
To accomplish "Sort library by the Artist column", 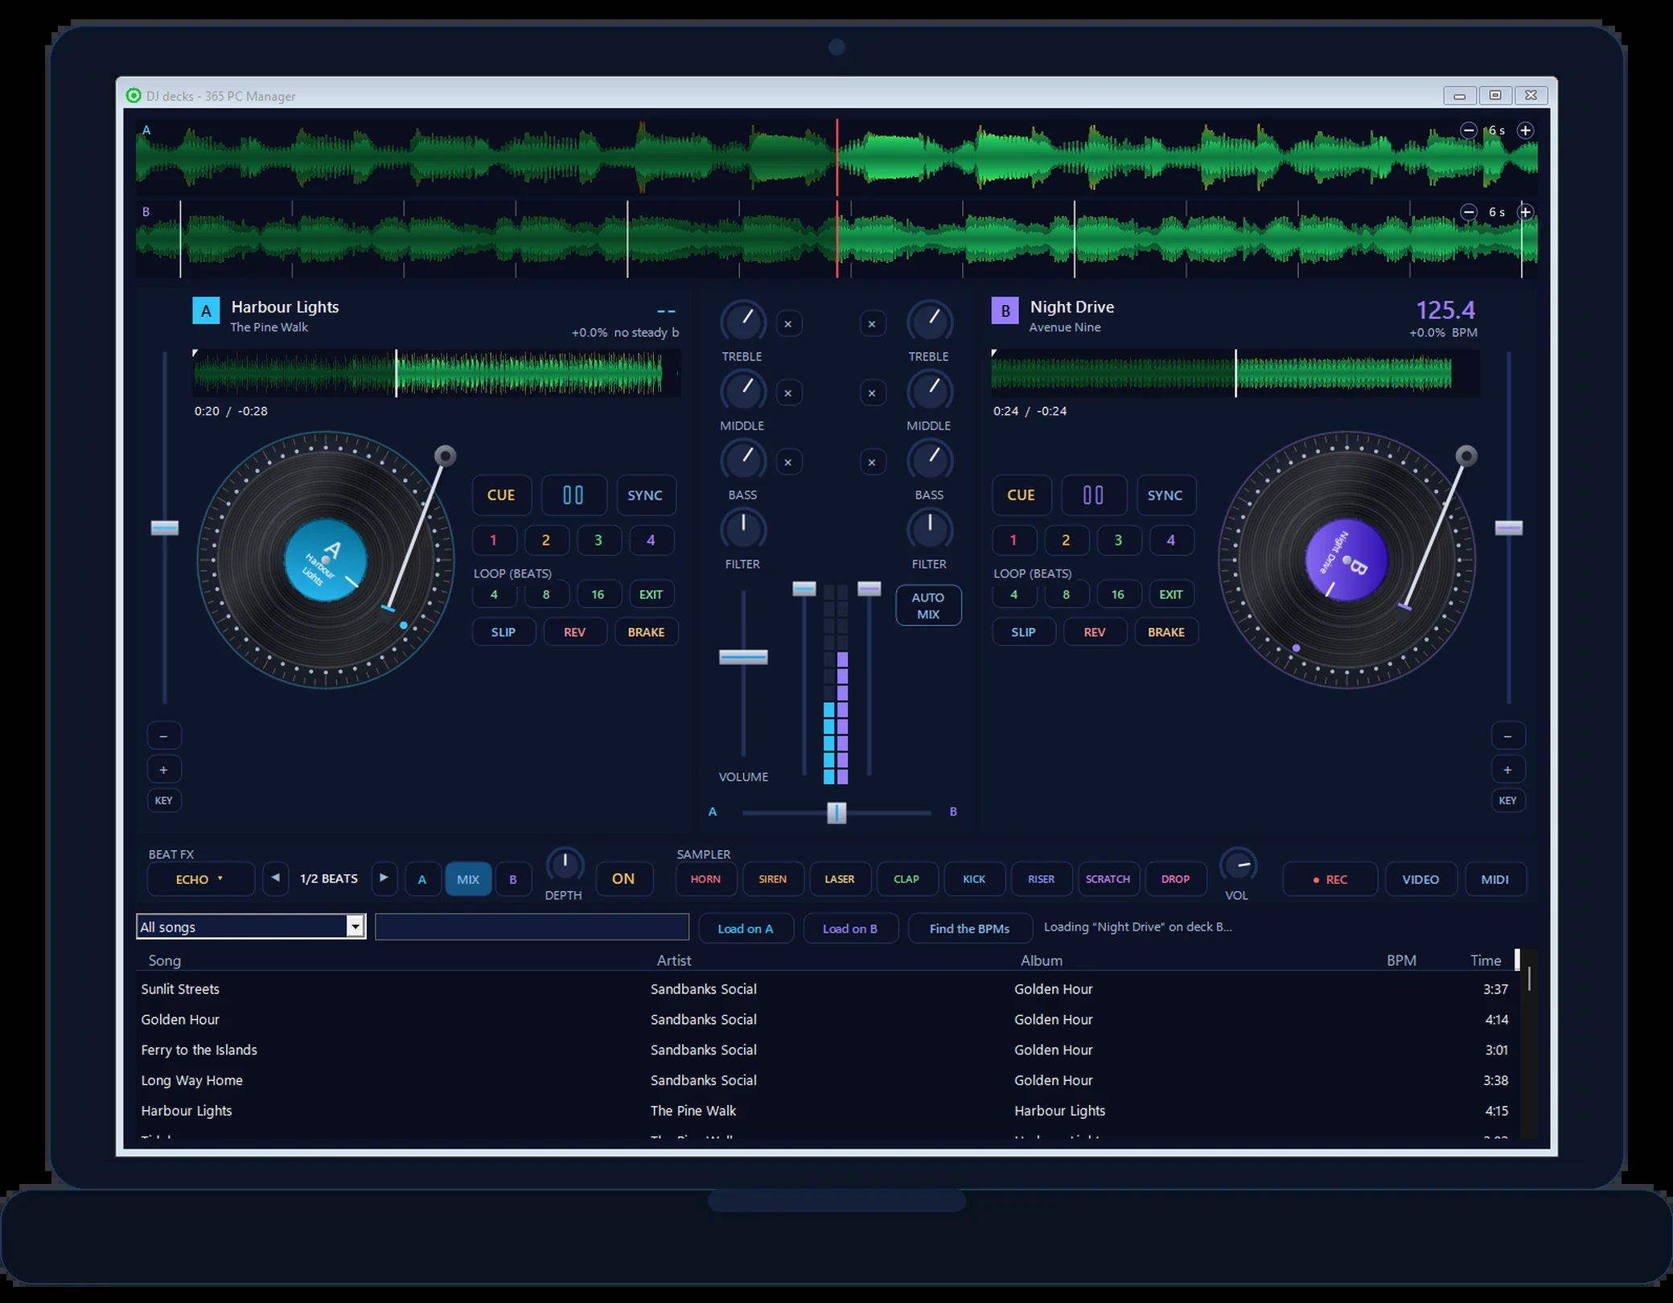I will 674,960.
